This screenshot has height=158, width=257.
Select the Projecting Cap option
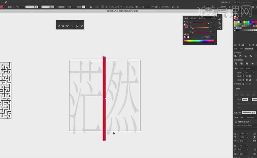(250, 76)
